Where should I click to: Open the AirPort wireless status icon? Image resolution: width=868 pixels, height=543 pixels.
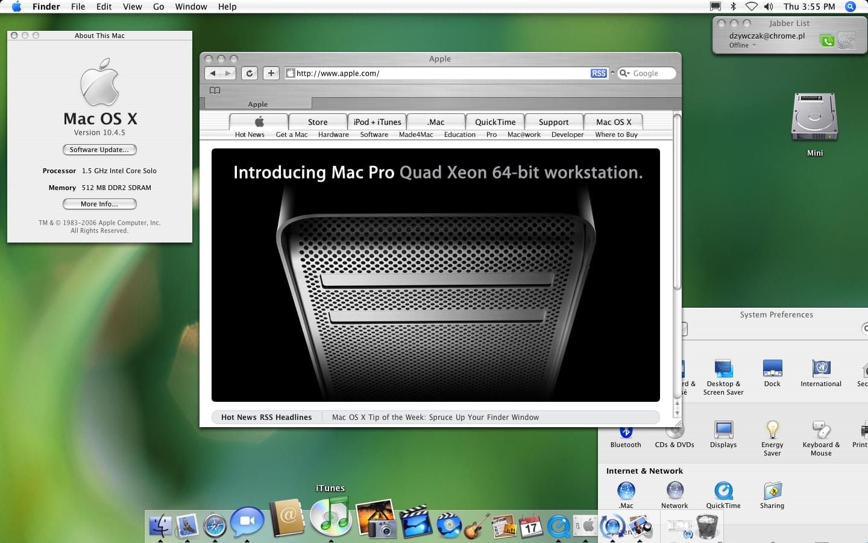pyautogui.click(x=751, y=7)
